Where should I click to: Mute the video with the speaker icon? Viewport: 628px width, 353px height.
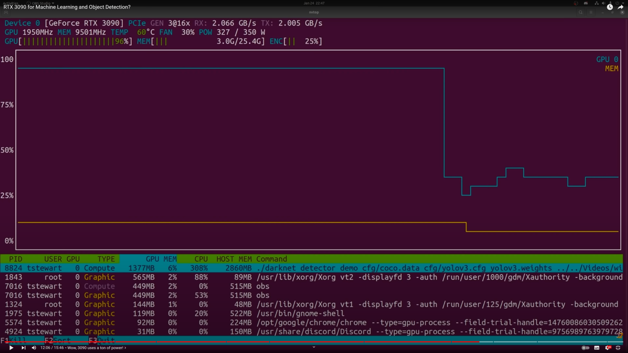34,348
